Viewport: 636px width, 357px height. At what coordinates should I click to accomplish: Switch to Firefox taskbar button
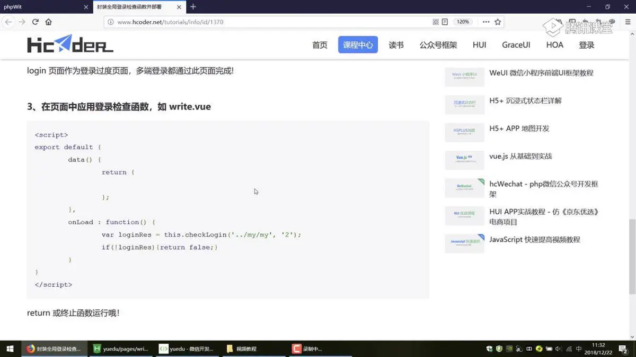pos(54,349)
